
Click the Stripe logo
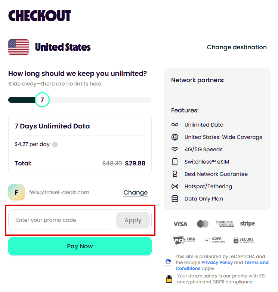(x=247, y=224)
